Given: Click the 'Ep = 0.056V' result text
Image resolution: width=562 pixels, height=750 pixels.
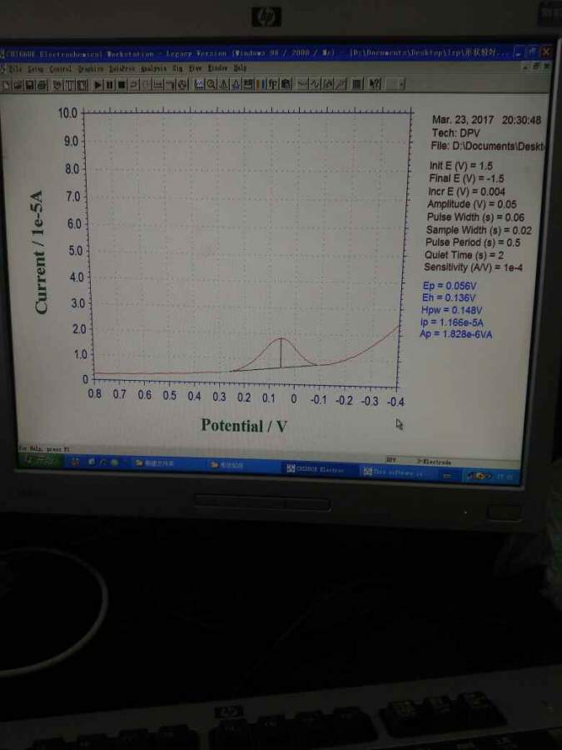Looking at the screenshot, I should (450, 286).
